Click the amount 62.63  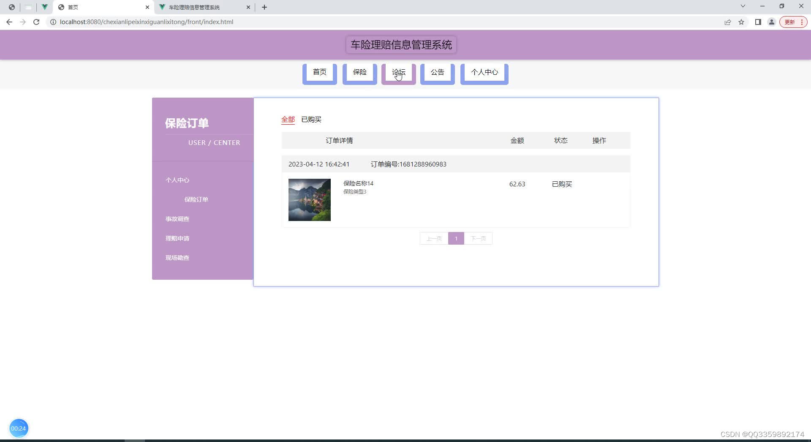(517, 184)
